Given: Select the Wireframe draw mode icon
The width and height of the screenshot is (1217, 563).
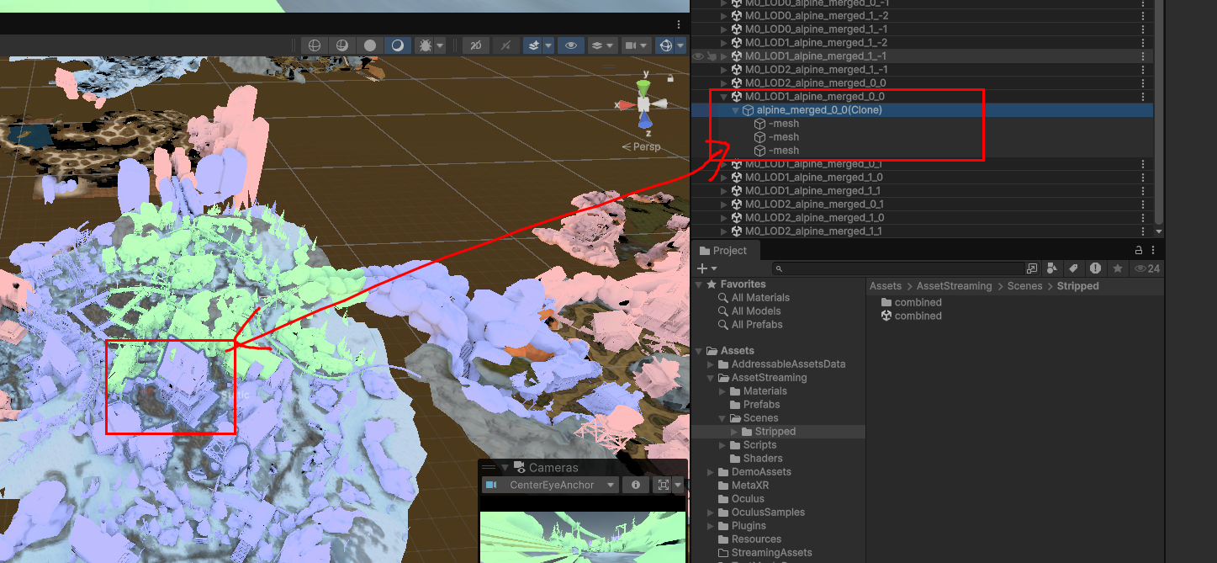Looking at the screenshot, I should tap(314, 45).
